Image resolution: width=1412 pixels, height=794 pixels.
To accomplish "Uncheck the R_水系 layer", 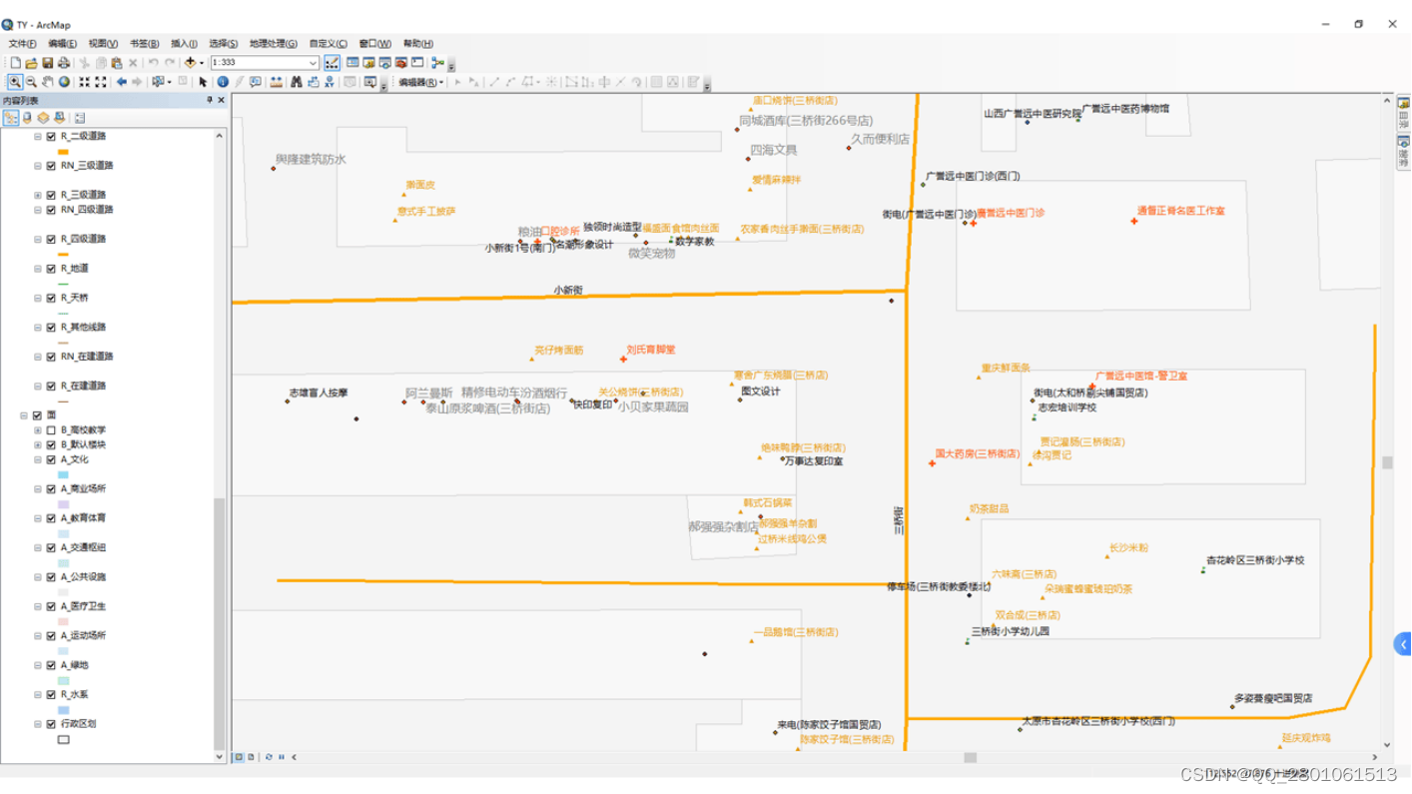I will tap(51, 694).
